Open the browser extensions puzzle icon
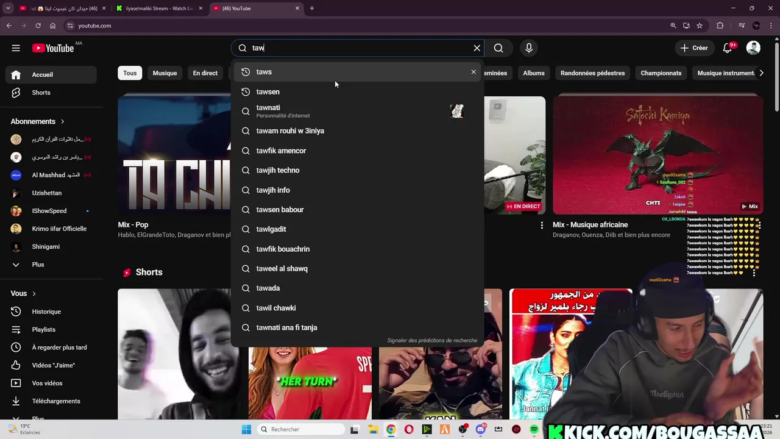The width and height of the screenshot is (780, 439). 720,26
